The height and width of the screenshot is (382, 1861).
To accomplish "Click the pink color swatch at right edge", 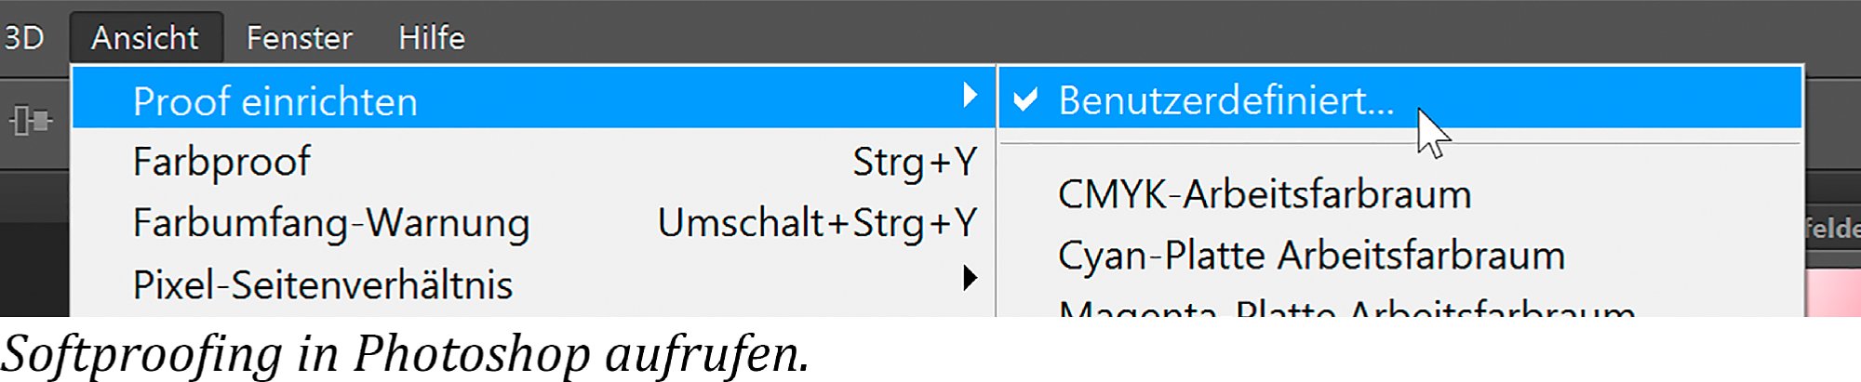I will tap(1833, 293).
